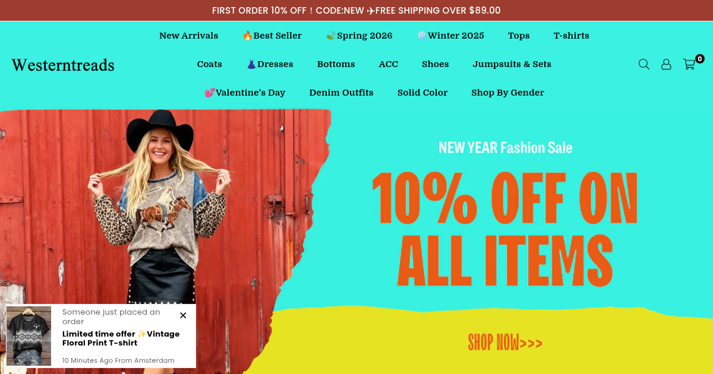Open the search magnifier icon
The image size is (713, 374).
643,64
